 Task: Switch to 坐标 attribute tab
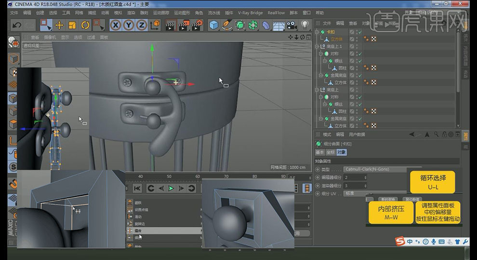tap(331, 152)
